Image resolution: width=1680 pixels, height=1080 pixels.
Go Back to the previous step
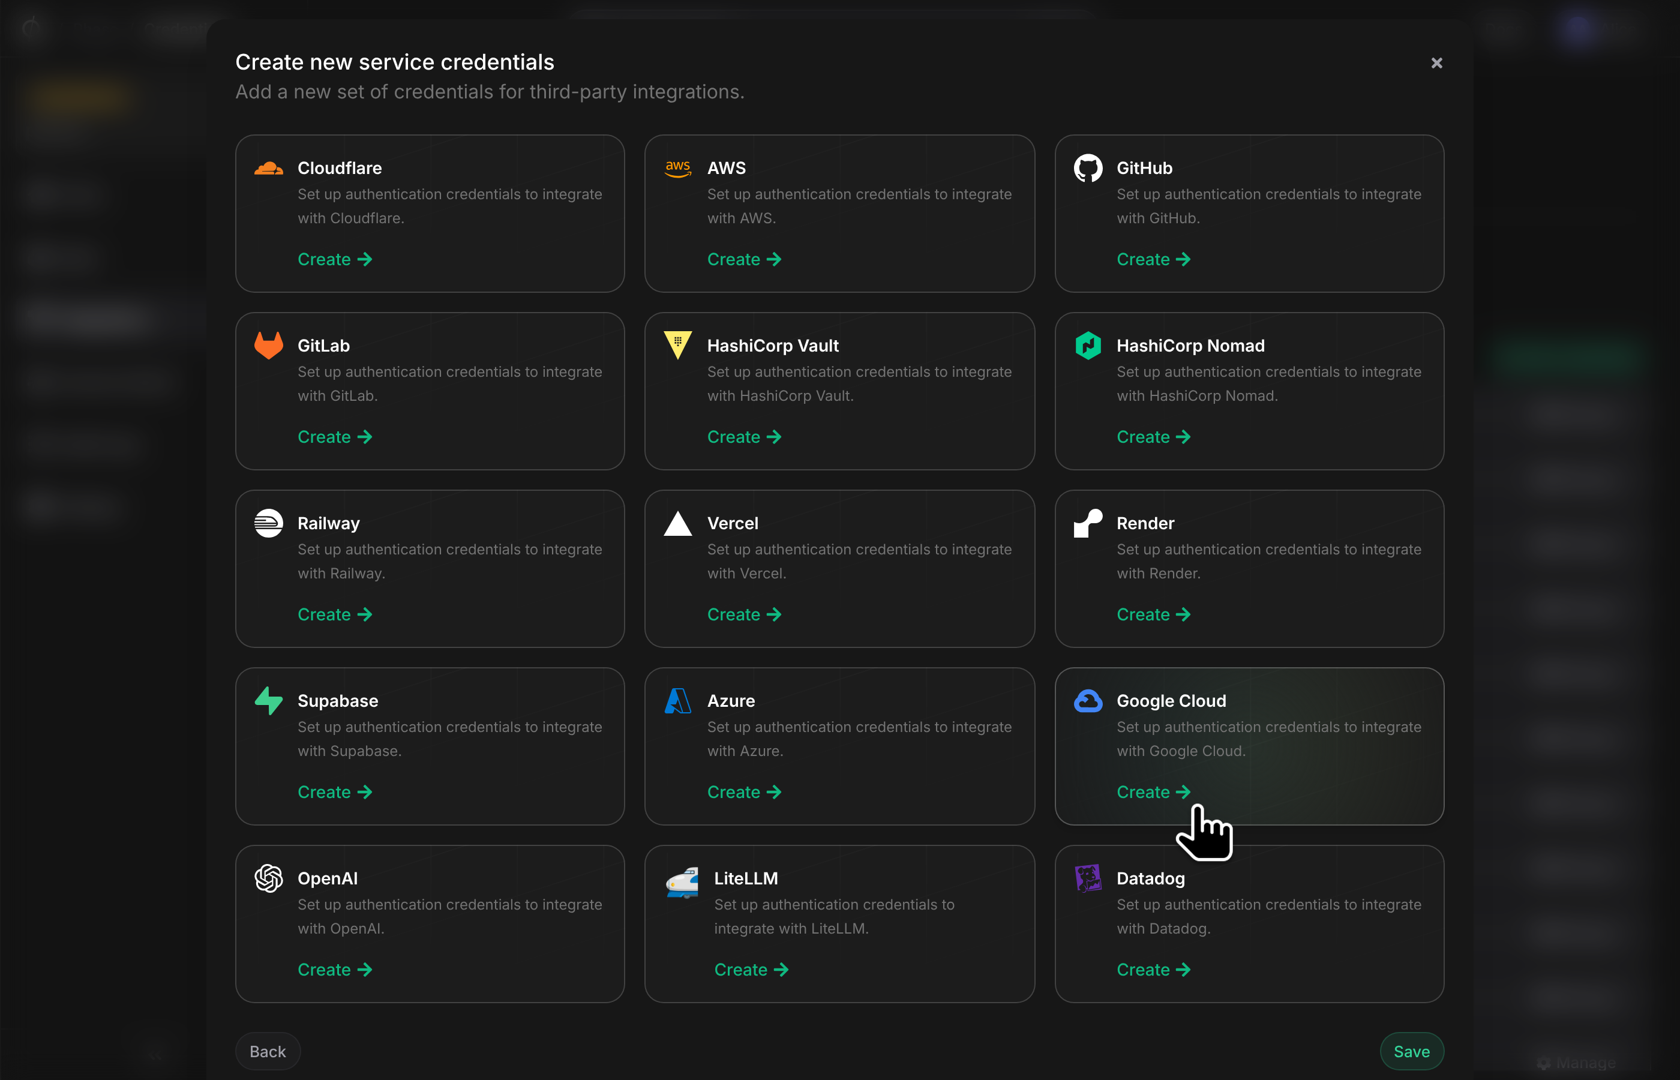pos(268,1051)
